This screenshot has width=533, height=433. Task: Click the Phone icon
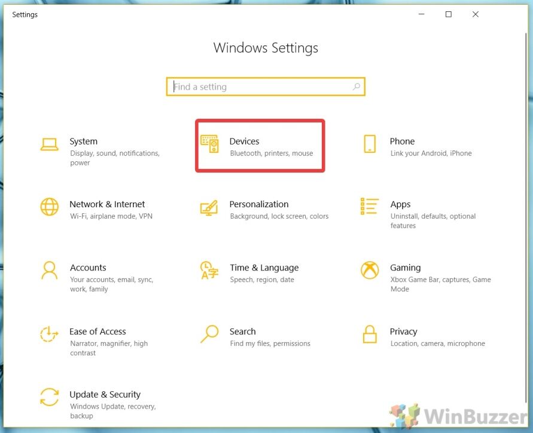coord(370,144)
